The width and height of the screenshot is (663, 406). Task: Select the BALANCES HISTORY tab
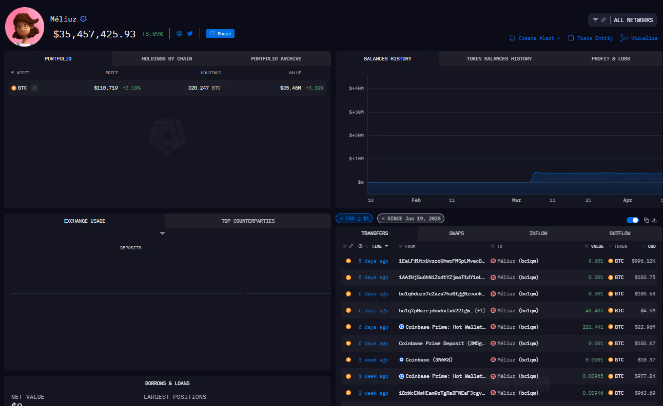(x=387, y=59)
